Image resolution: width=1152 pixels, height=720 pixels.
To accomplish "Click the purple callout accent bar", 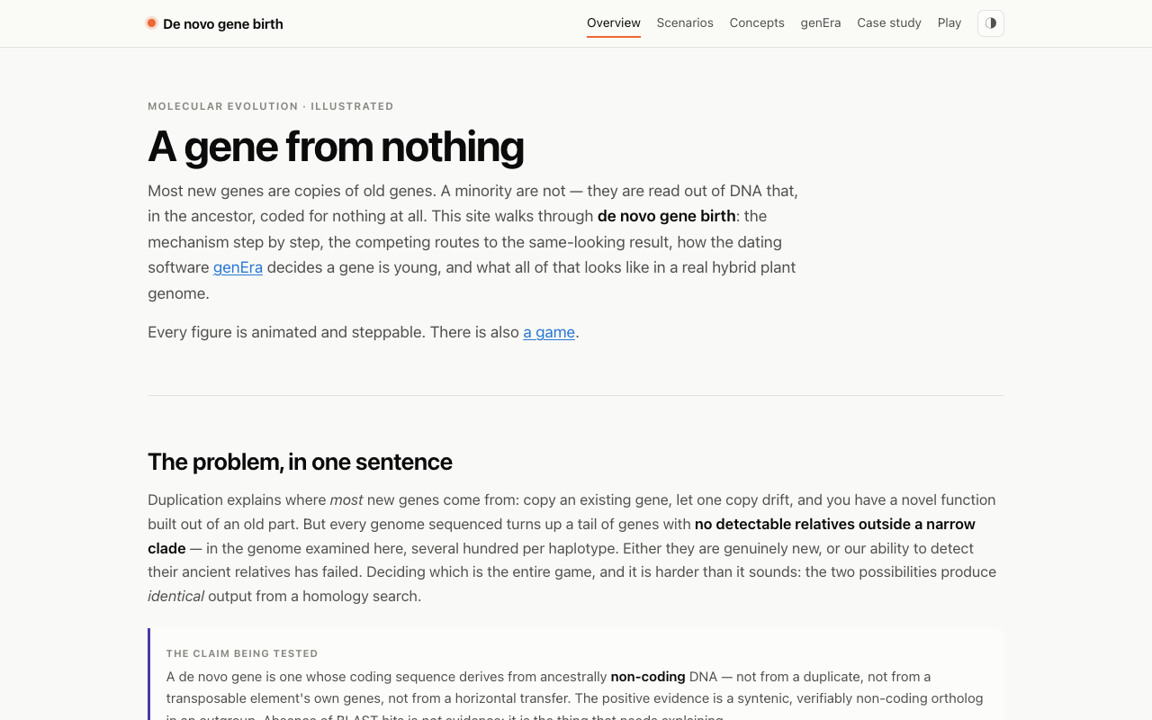I will (149, 674).
